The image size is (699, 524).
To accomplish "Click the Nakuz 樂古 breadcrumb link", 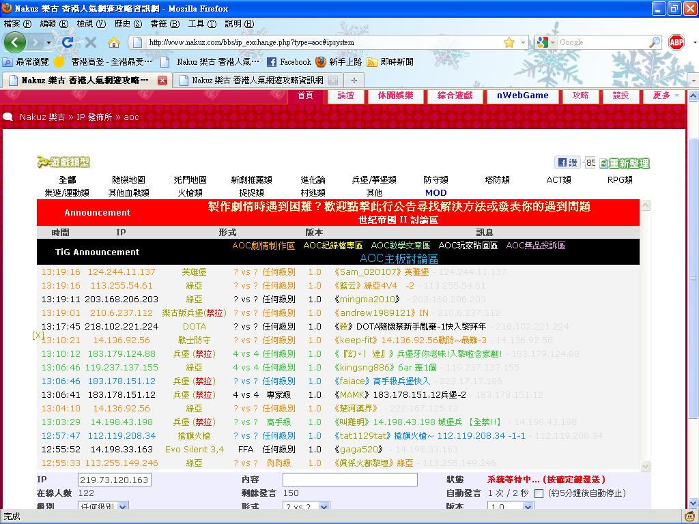I will (x=42, y=117).
